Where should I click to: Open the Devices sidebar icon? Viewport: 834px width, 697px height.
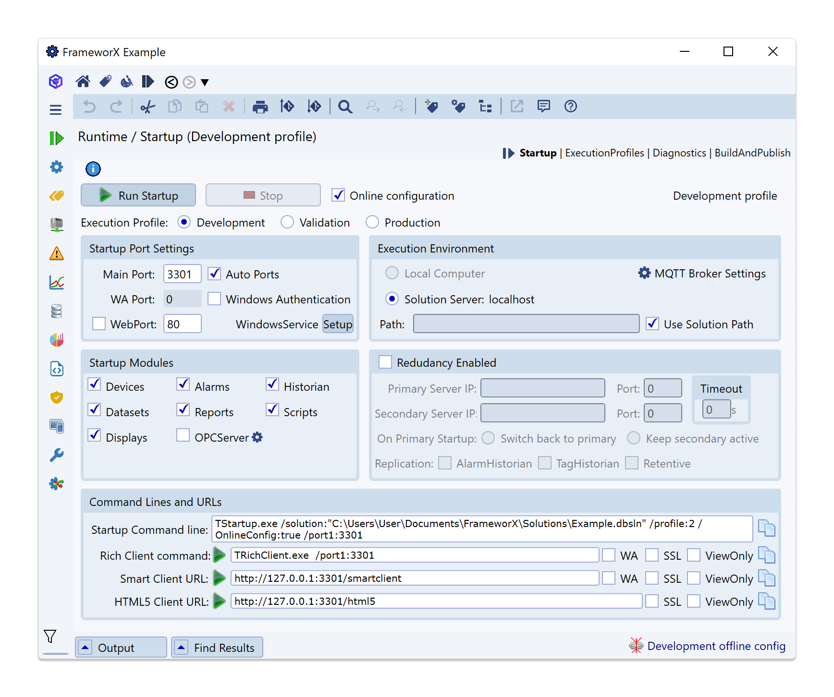[x=56, y=224]
